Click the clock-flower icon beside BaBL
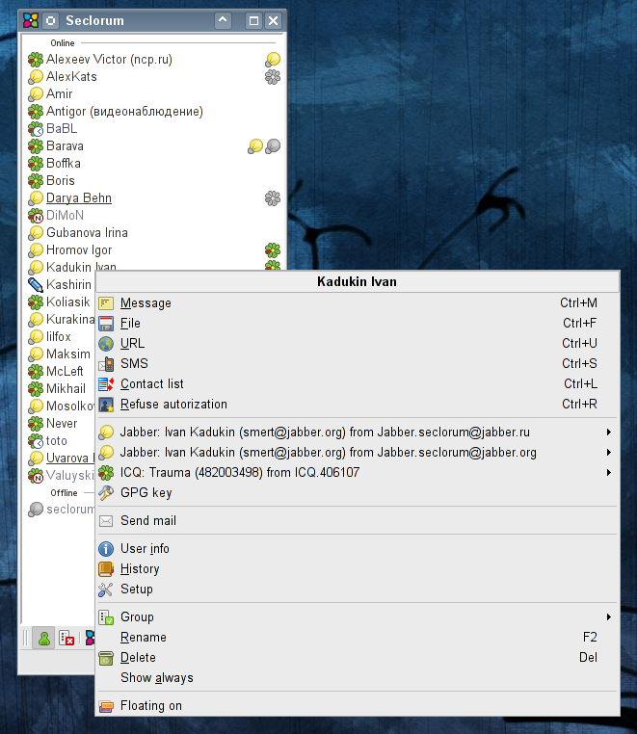The width and height of the screenshot is (637, 734). click(36, 129)
